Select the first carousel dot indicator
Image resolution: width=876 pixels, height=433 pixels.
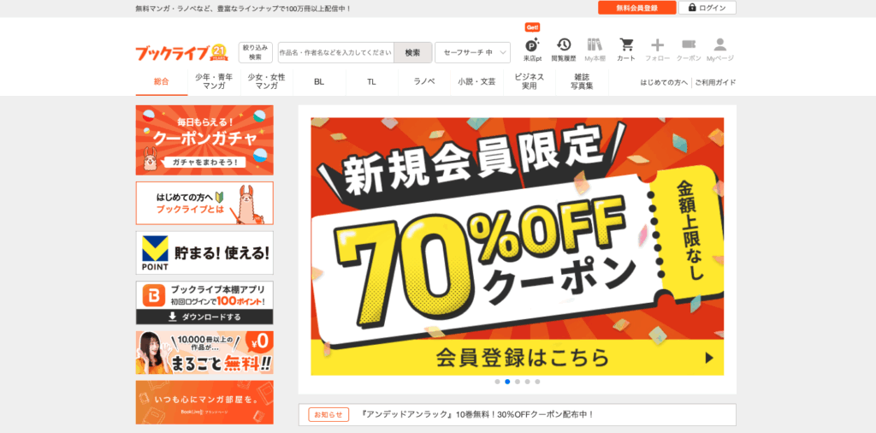click(x=497, y=382)
